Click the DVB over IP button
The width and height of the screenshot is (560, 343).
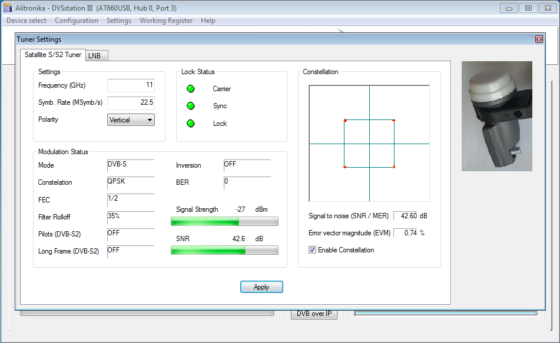tap(314, 314)
